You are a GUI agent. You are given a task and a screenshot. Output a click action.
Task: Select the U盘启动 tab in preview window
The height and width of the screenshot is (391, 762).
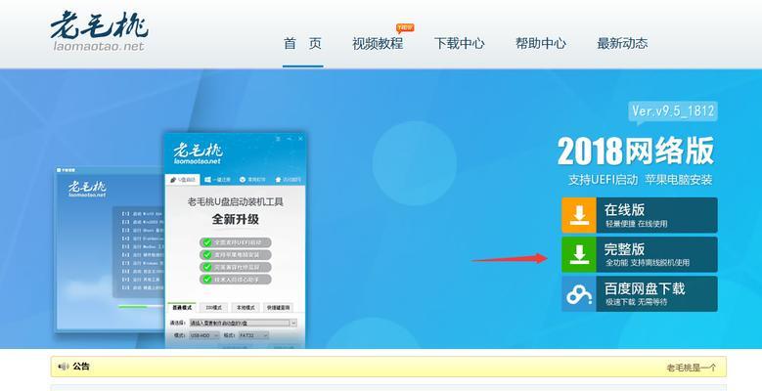click(183, 179)
